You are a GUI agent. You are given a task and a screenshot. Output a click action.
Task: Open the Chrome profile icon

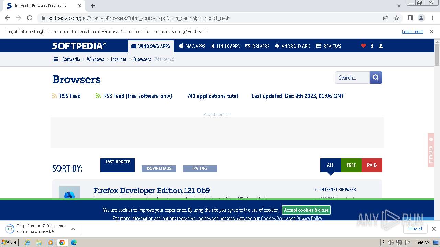(421, 18)
